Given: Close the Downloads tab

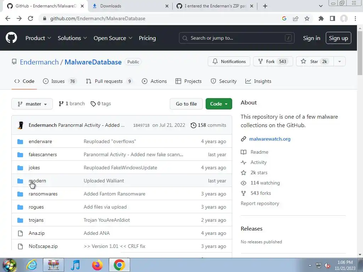Looking at the screenshot, I should tap(167, 6).
